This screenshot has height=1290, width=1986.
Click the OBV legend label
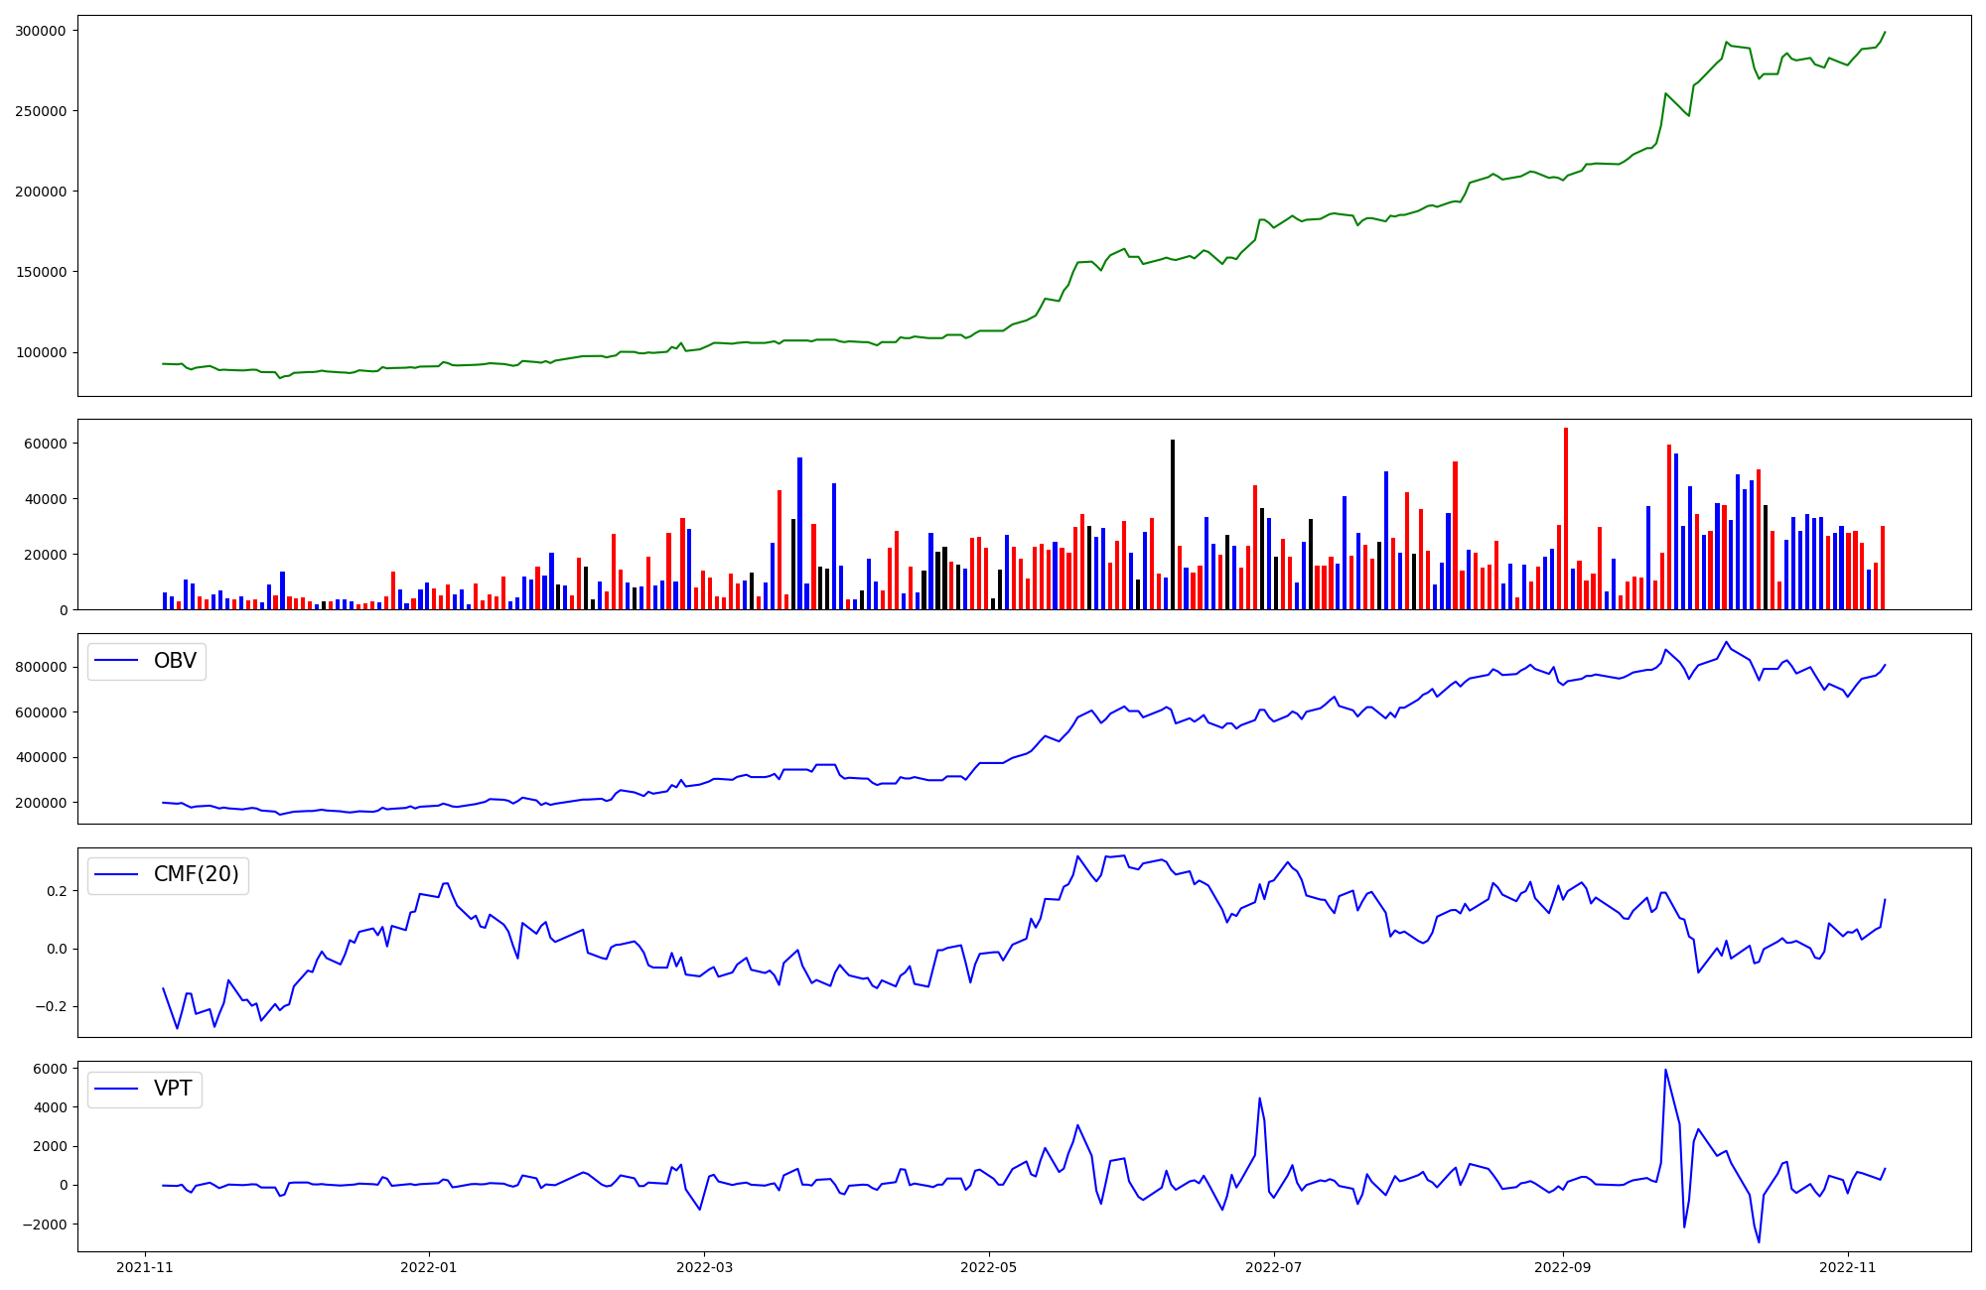[x=175, y=661]
